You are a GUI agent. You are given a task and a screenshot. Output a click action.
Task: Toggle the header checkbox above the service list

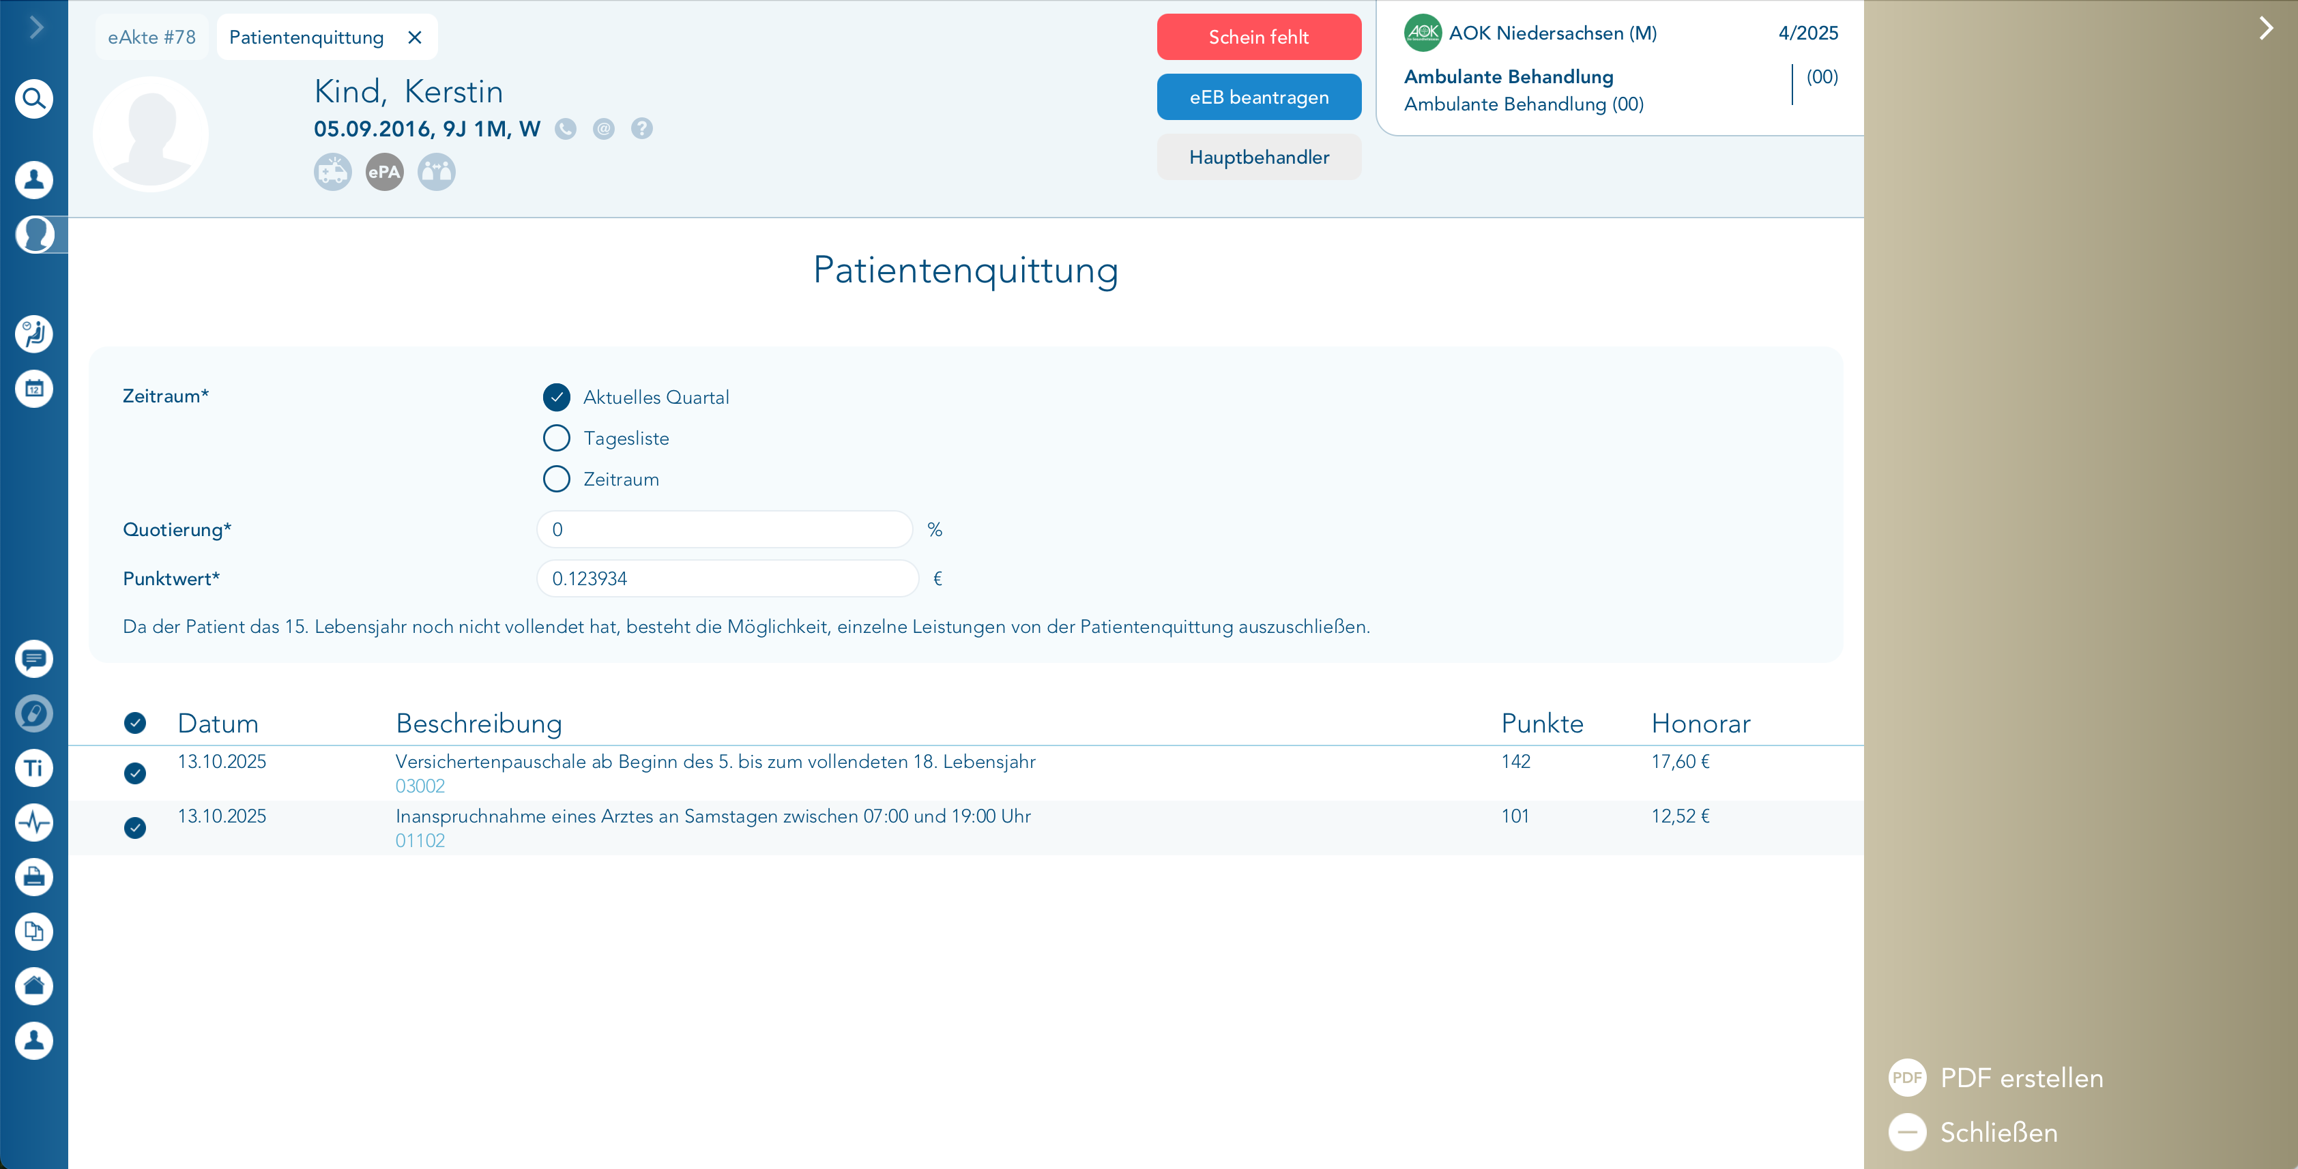(134, 723)
